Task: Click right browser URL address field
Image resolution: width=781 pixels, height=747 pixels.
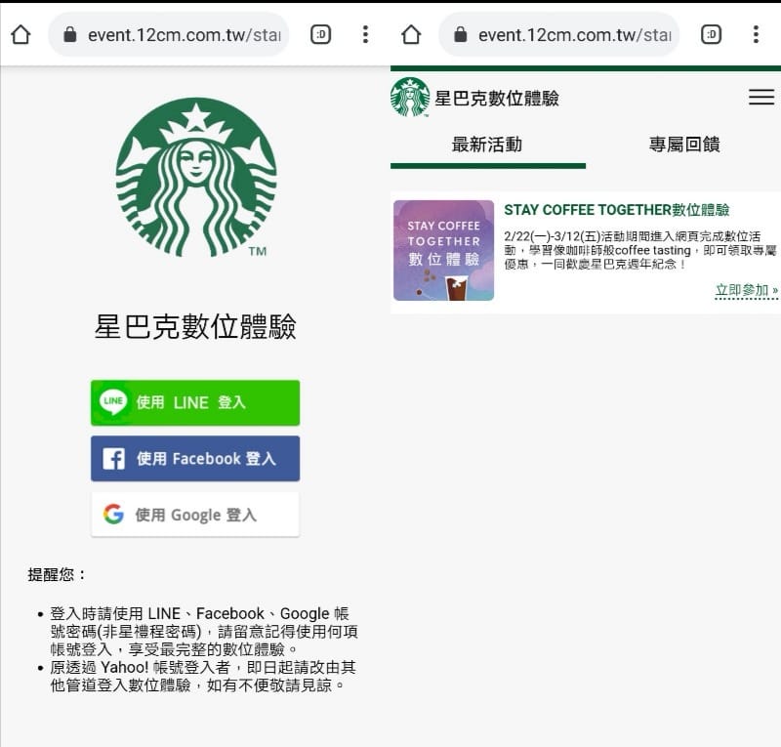Action: click(558, 35)
